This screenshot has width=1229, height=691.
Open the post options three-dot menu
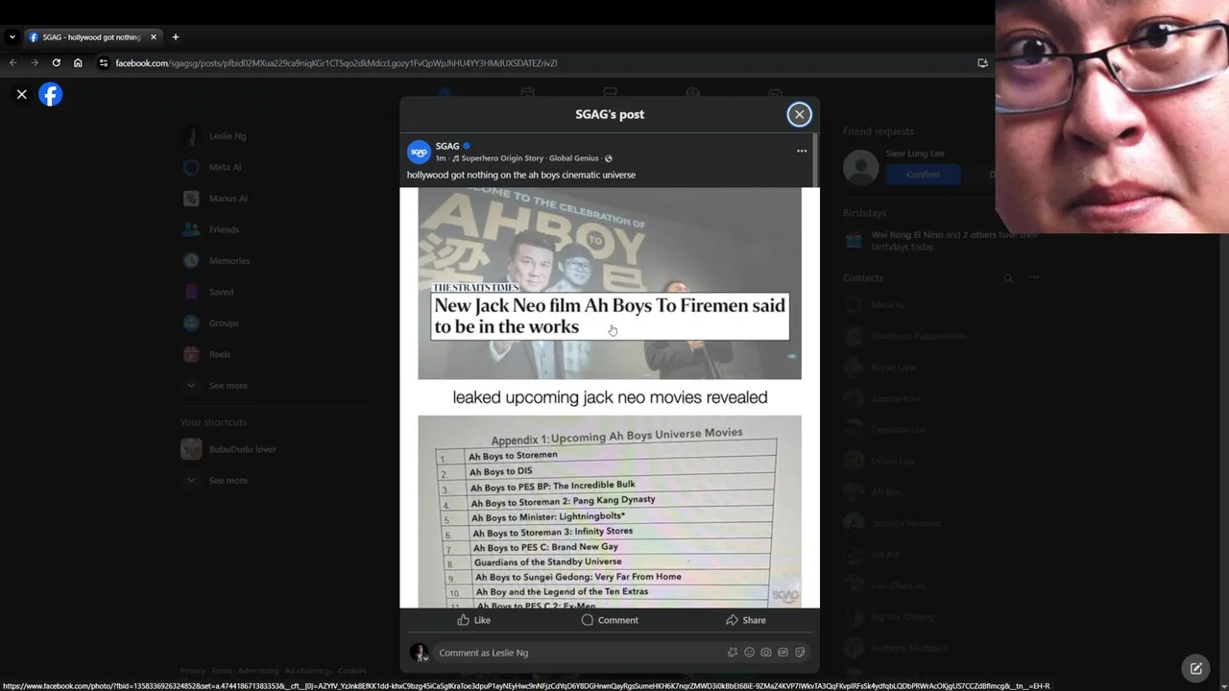point(802,151)
